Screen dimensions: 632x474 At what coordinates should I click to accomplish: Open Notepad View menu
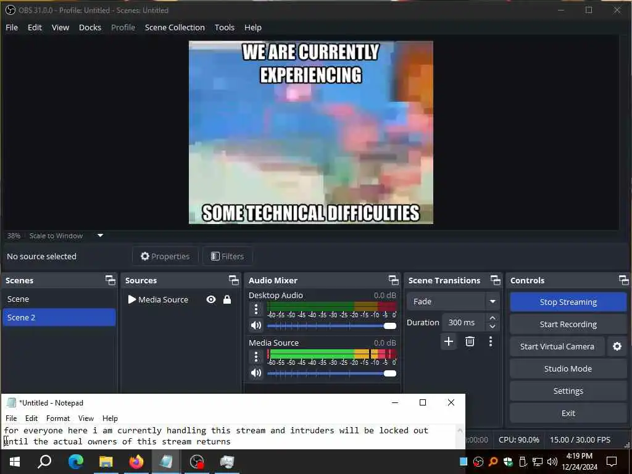pos(86,418)
